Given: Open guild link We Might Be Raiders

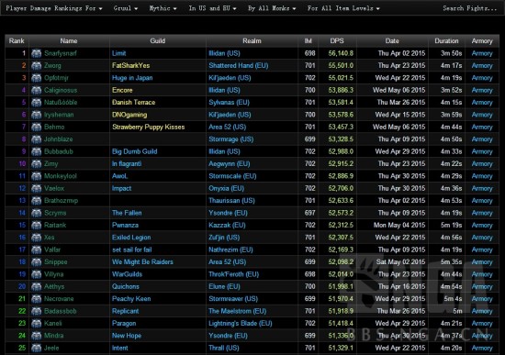Looking at the screenshot, I should click(142, 262).
